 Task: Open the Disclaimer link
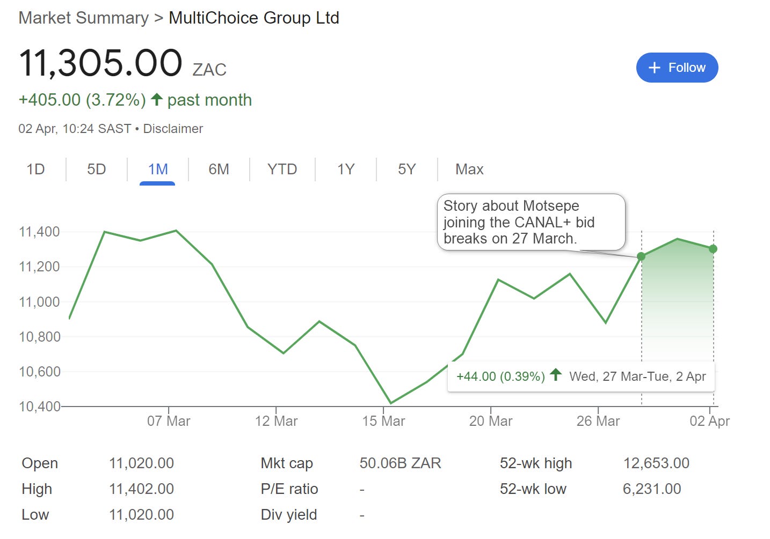click(x=173, y=129)
